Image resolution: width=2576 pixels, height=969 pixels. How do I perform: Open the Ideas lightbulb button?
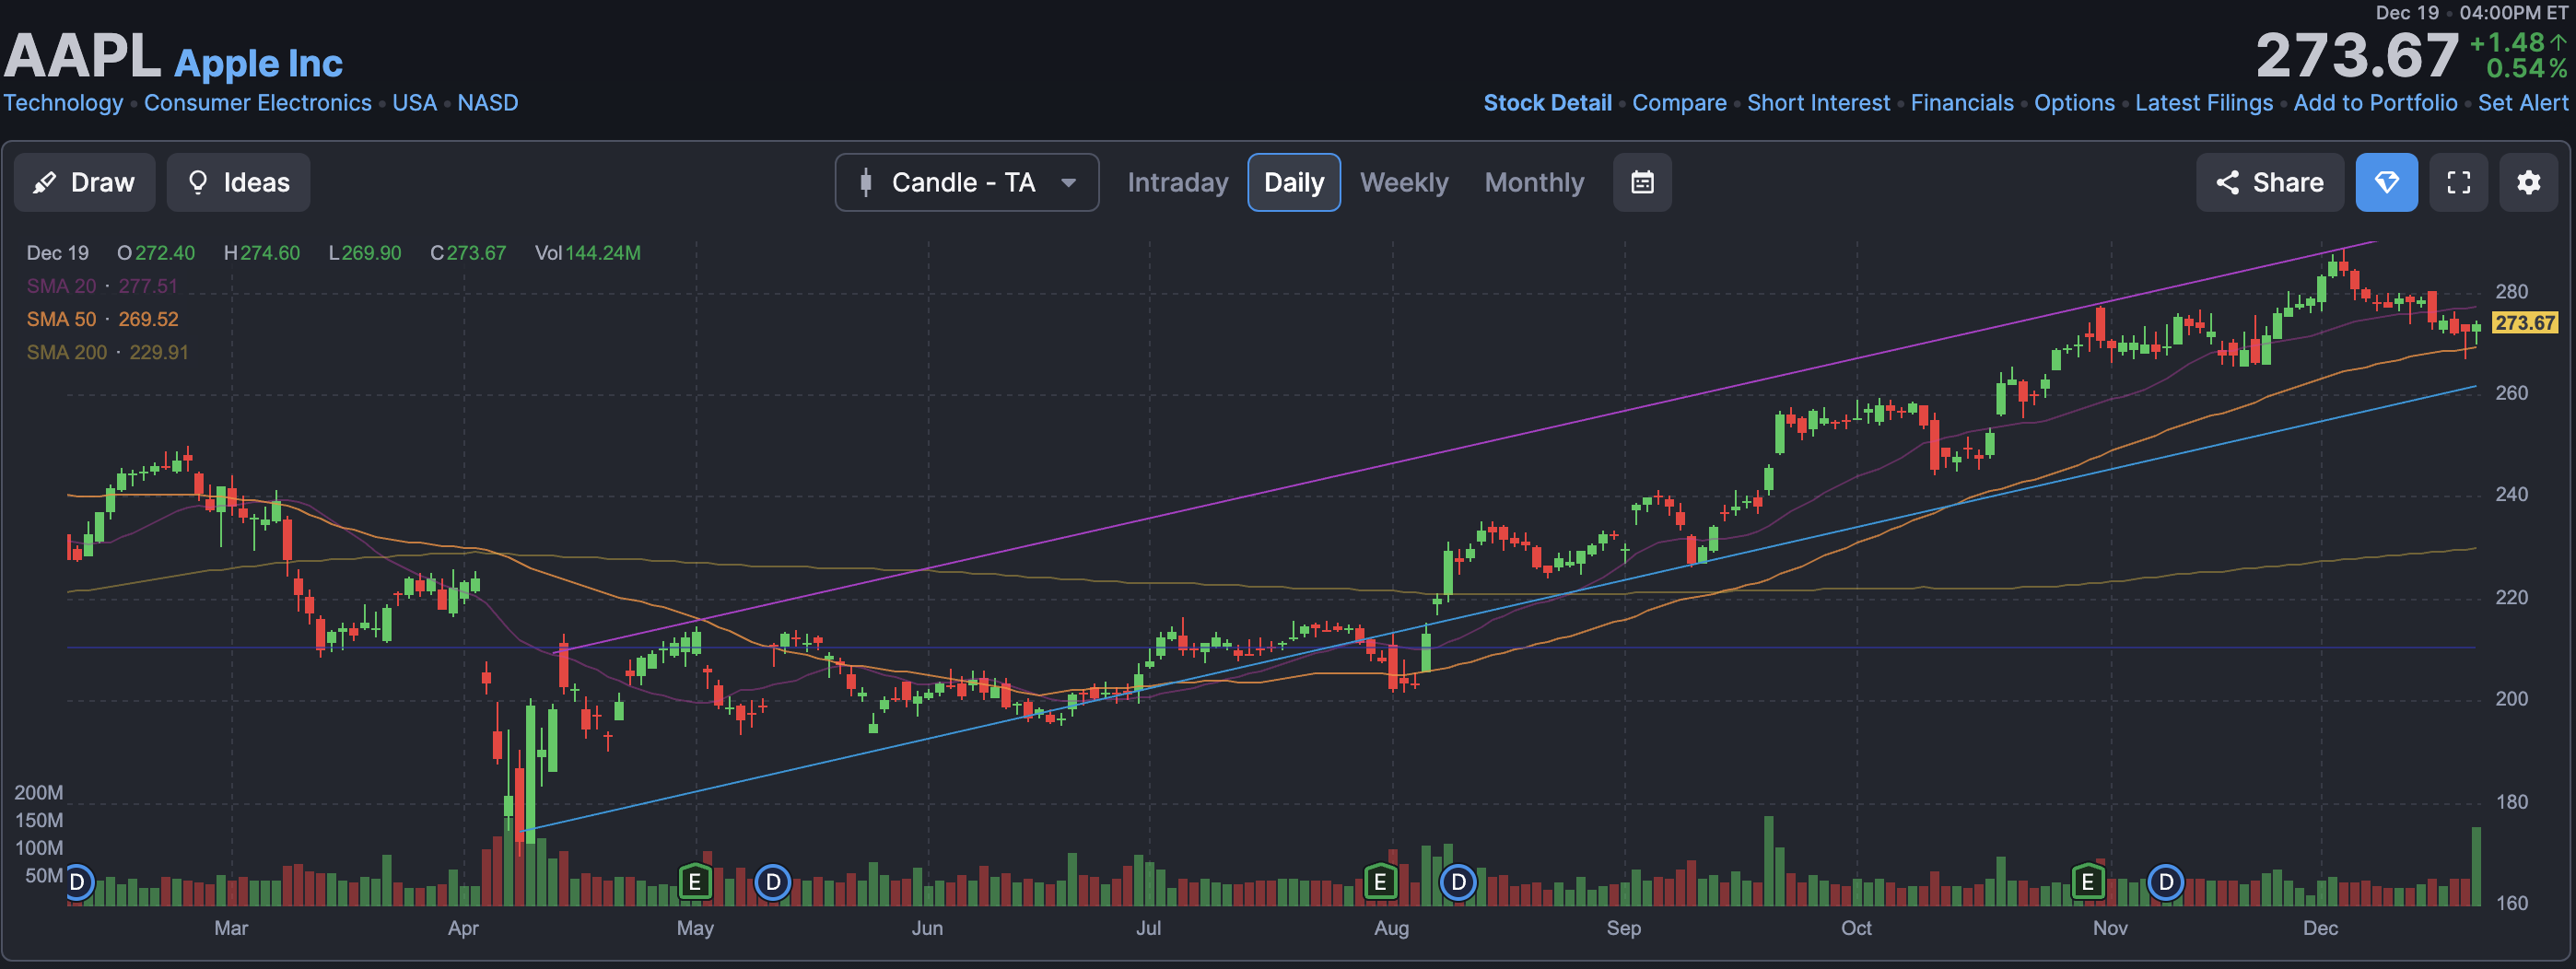click(x=238, y=182)
